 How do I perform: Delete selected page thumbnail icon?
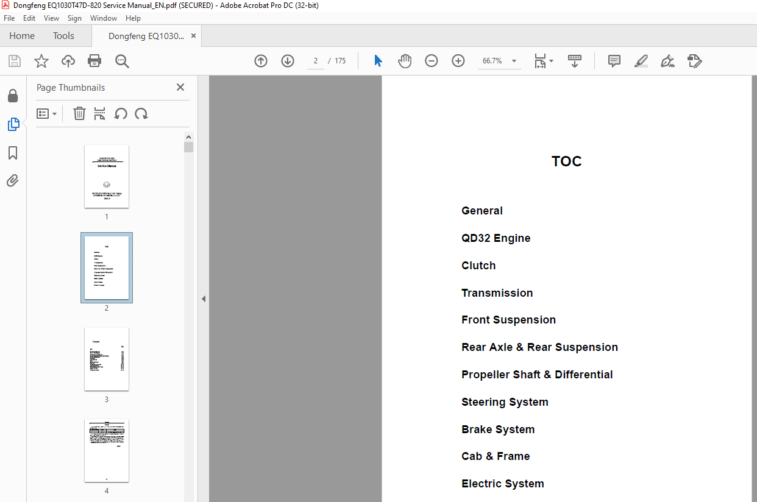pyautogui.click(x=79, y=114)
